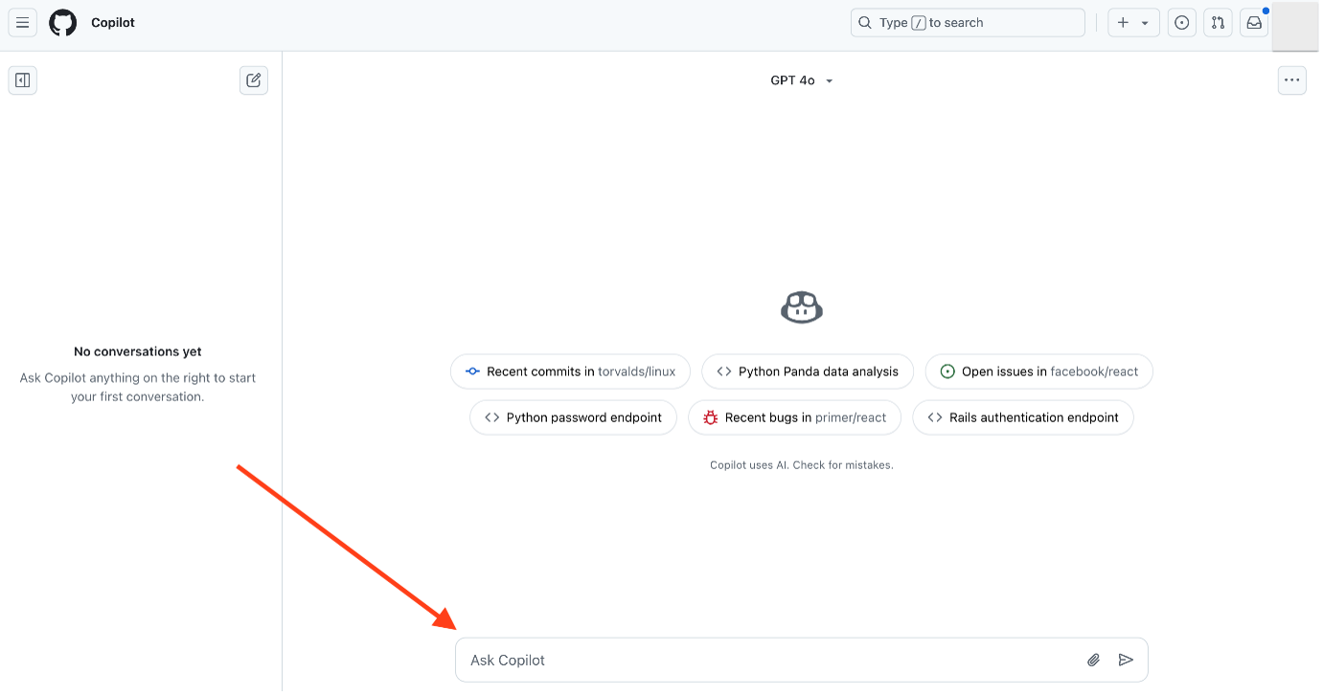Select Rails authentication endpoint suggestion
This screenshot has width=1323, height=696.
pyautogui.click(x=1023, y=417)
